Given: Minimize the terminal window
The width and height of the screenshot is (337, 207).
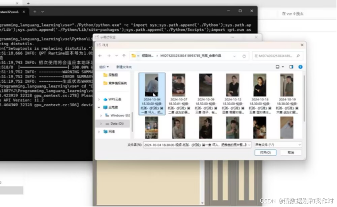Looking at the screenshot, I should [228, 11].
